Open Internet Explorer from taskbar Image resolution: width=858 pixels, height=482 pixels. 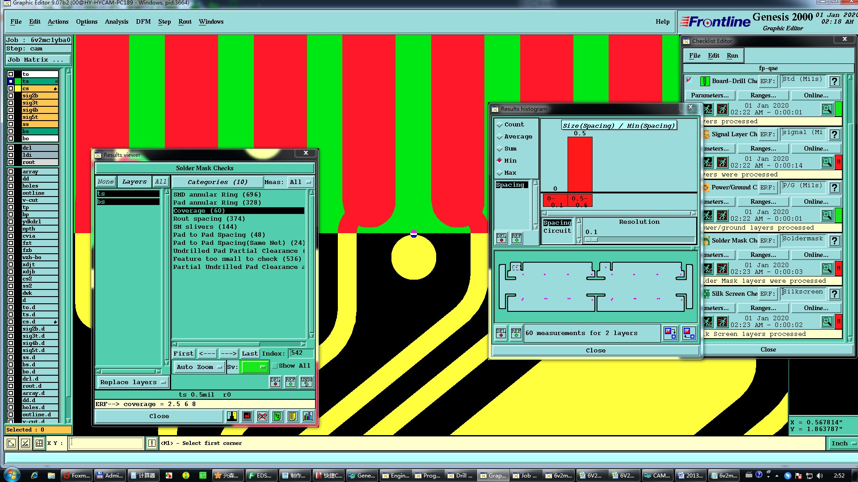click(x=34, y=475)
